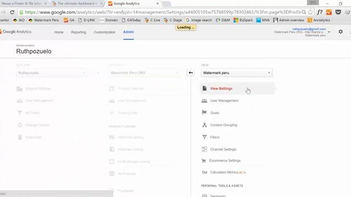Click the Trash Can icon
Screen dimensions: 351x197
coord(20,137)
